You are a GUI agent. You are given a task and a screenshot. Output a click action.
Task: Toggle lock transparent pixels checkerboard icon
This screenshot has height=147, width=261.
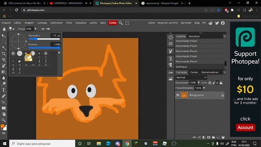[210, 82]
